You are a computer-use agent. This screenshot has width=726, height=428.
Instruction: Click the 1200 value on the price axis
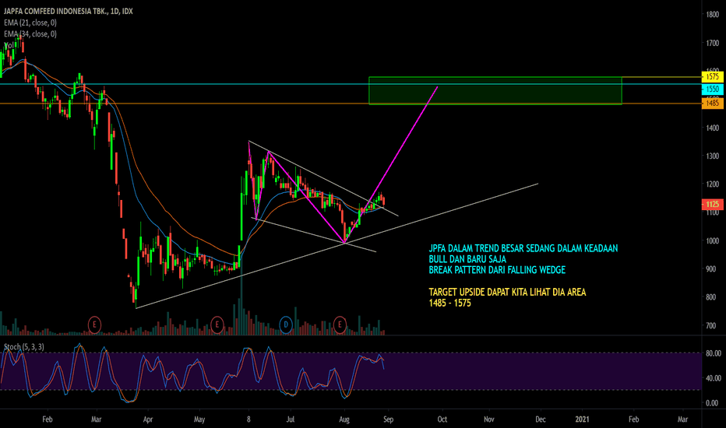coord(713,184)
